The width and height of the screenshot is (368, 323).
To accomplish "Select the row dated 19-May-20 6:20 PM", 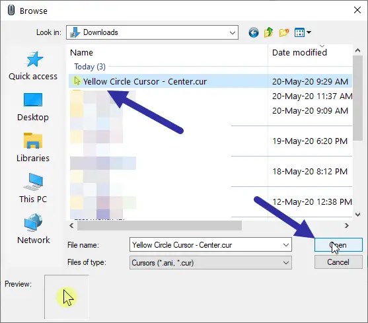I will tap(211, 141).
